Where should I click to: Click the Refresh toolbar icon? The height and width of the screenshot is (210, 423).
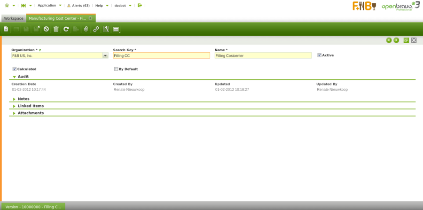pos(66,29)
